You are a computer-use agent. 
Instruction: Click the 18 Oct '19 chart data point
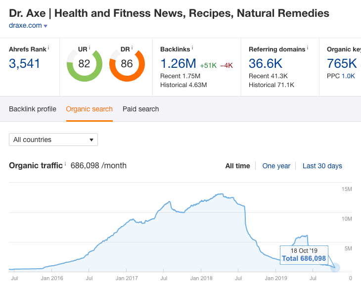[335, 268]
